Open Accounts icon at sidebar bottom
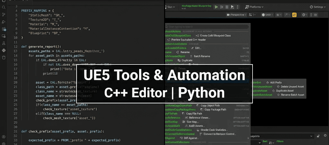 click(x=4, y=137)
